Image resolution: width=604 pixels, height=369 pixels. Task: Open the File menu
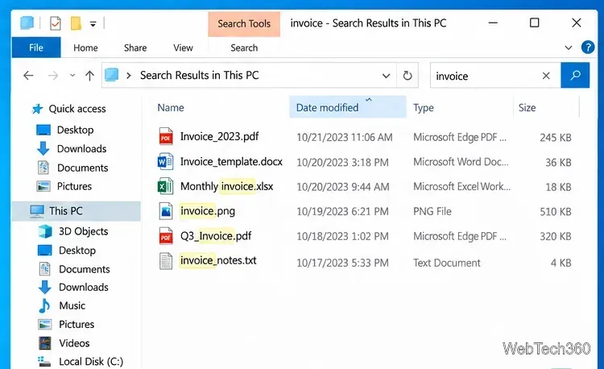click(36, 48)
